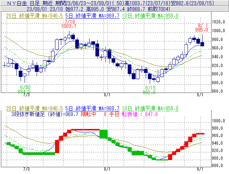Click the high value 高1003.7(23/07/18)
Screen dimensions: 229x174
tap(147, 3)
